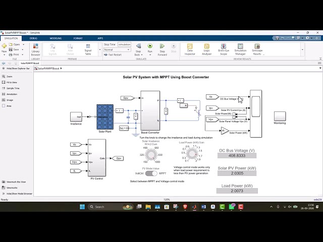
Task: Click the Open button
Action: pyautogui.click(x=15, y=44)
